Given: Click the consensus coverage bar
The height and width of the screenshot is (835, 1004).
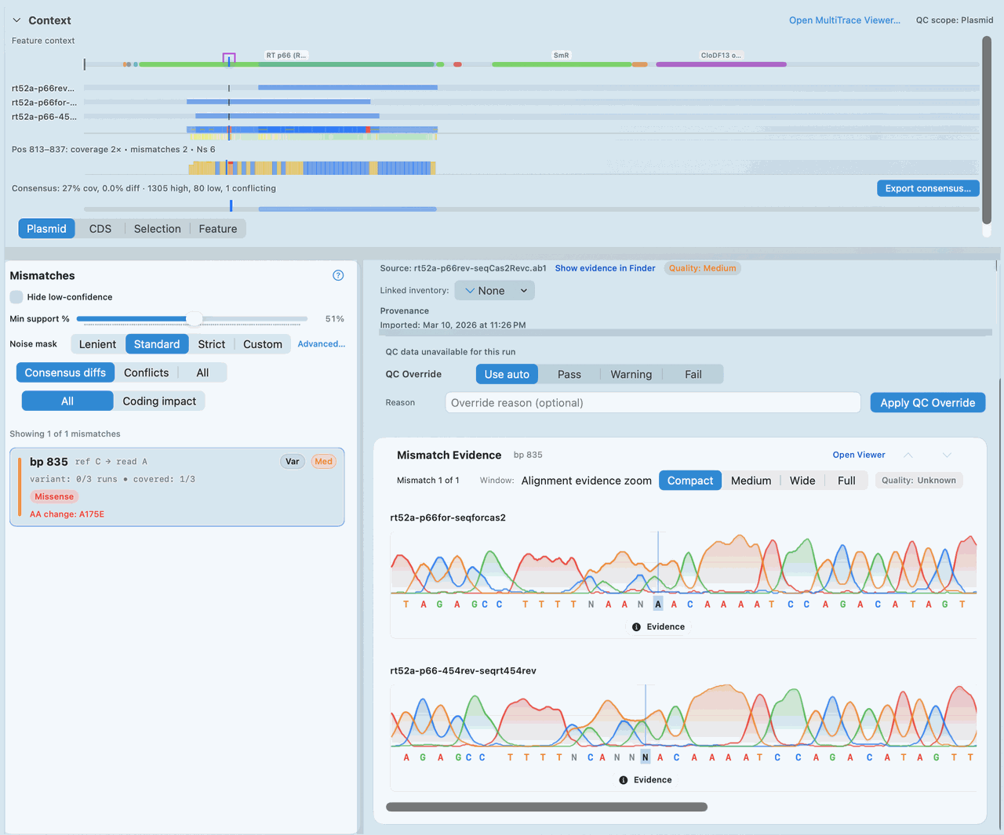Looking at the screenshot, I should pyautogui.click(x=347, y=209).
